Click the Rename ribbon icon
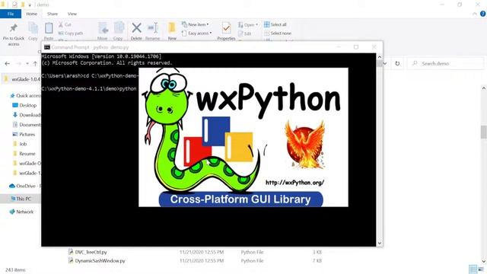The width and height of the screenshot is (487, 274). click(x=152, y=28)
